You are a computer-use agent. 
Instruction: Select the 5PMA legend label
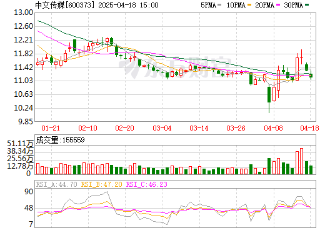[209, 5]
